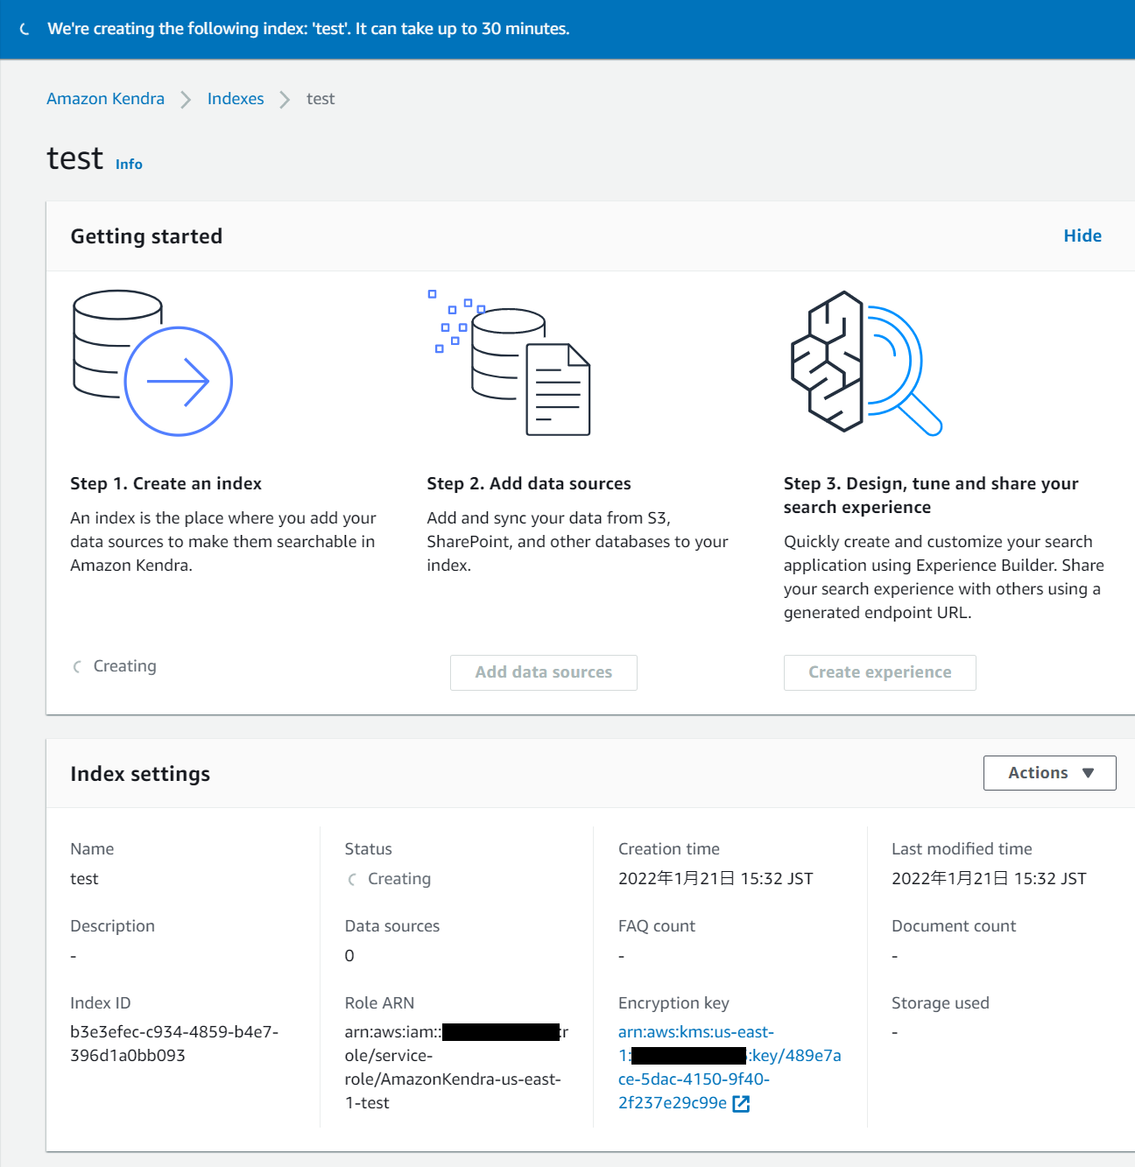
Task: Click the Step 1 index description paragraph
Action: (223, 542)
